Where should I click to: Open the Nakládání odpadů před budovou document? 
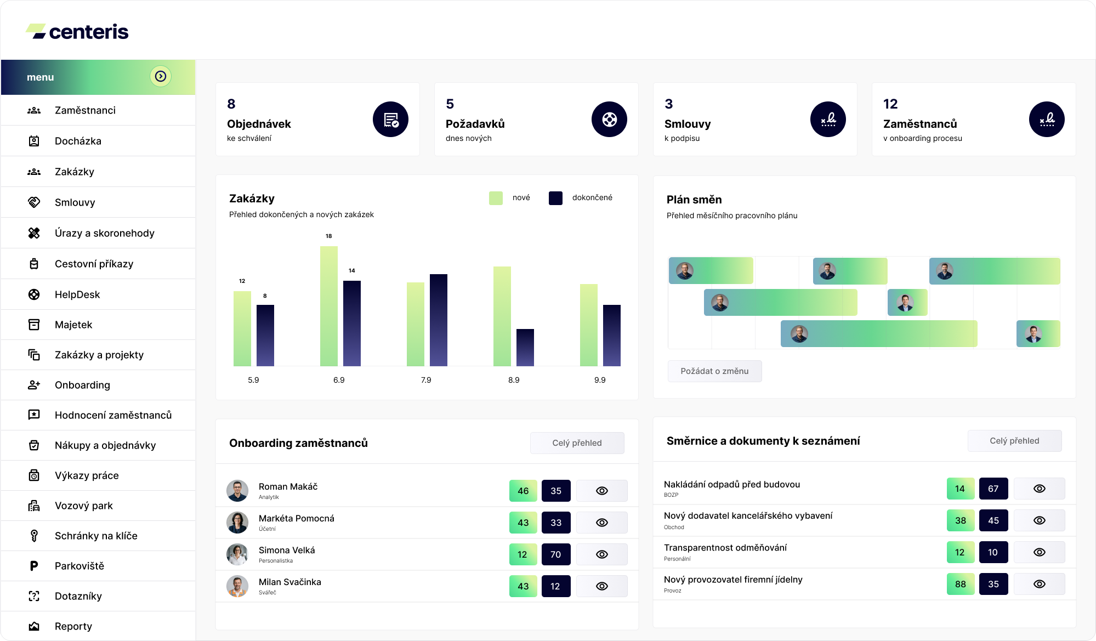coord(731,485)
